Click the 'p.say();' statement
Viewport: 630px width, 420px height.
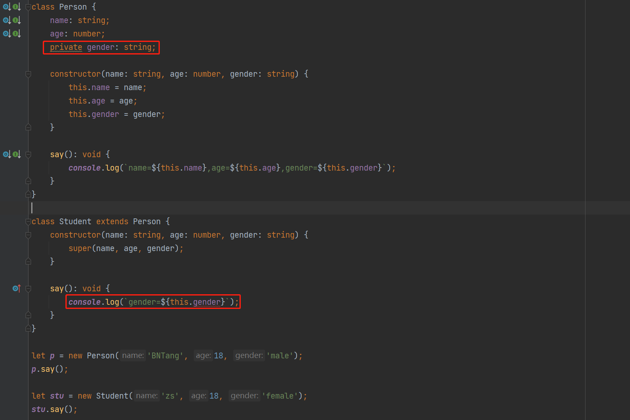point(49,369)
